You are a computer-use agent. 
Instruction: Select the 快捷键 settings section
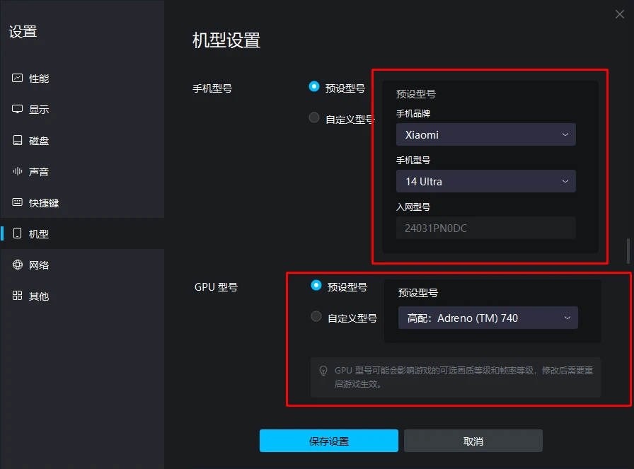click(82, 203)
